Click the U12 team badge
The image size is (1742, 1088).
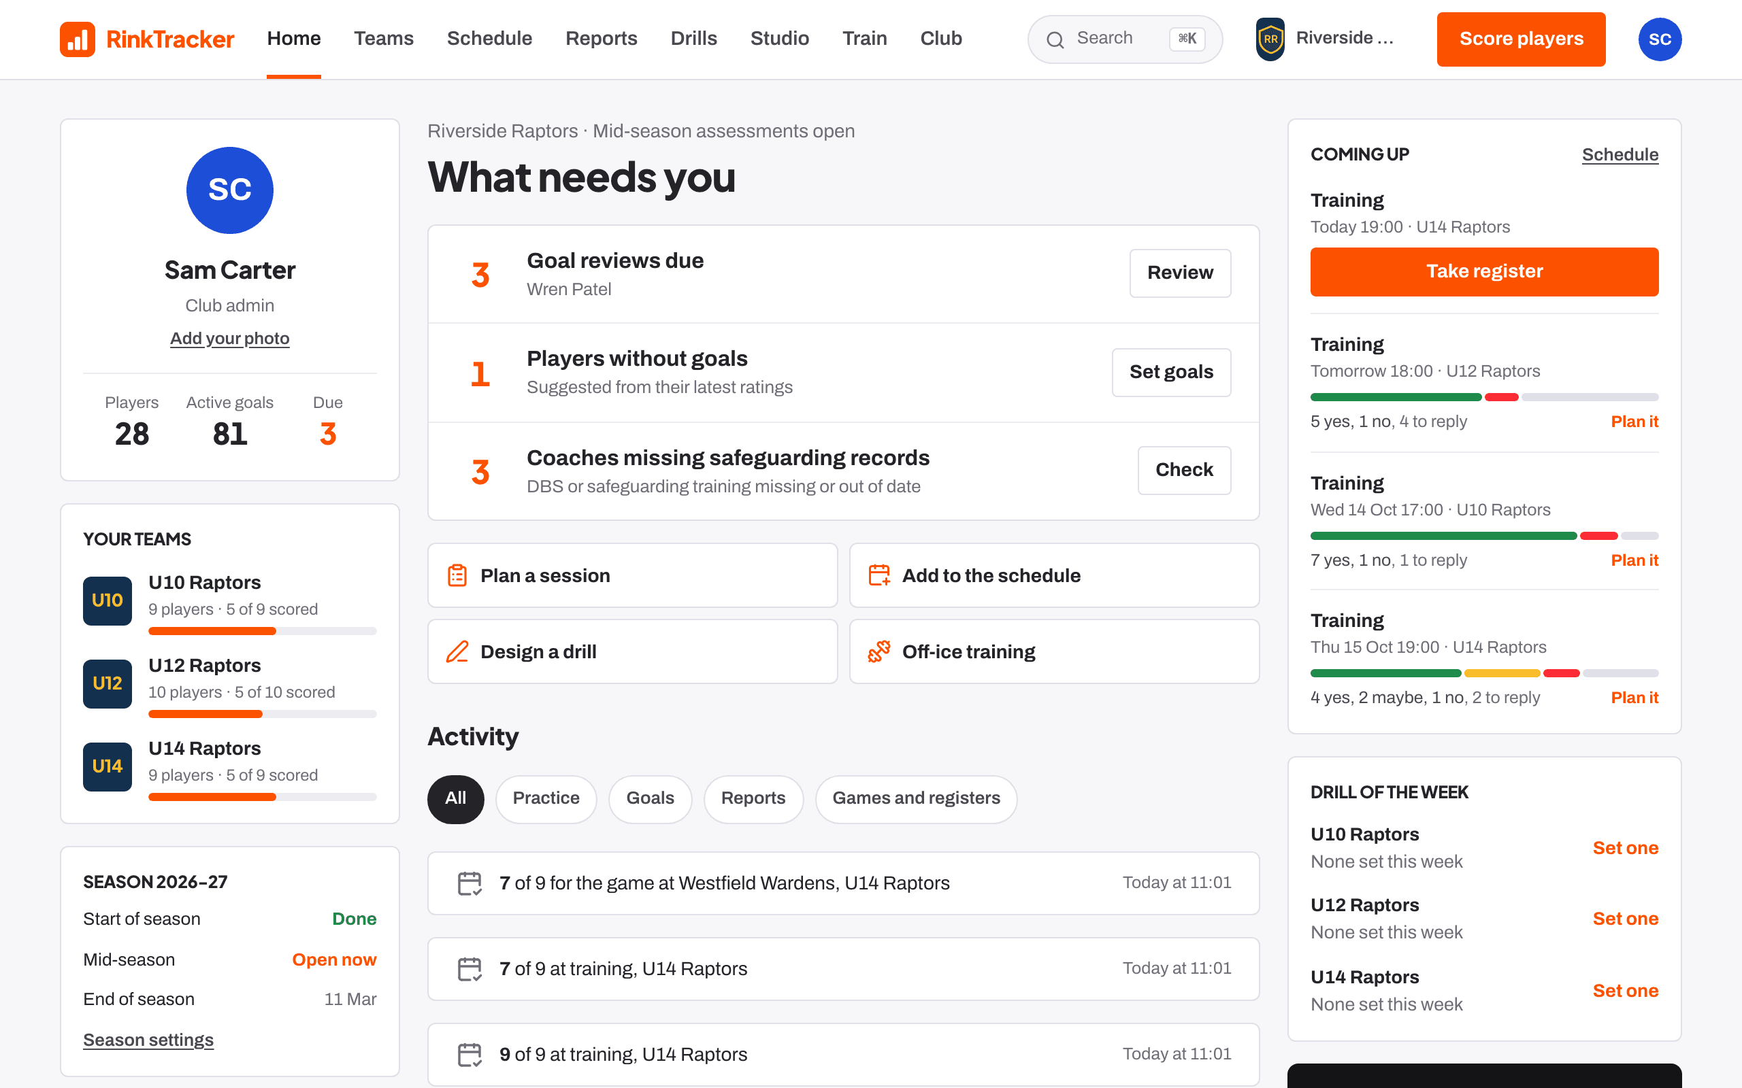(108, 683)
